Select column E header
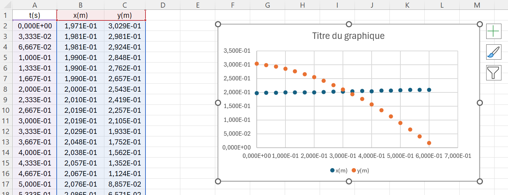Viewport: 508px width, 195px height. point(197,5)
